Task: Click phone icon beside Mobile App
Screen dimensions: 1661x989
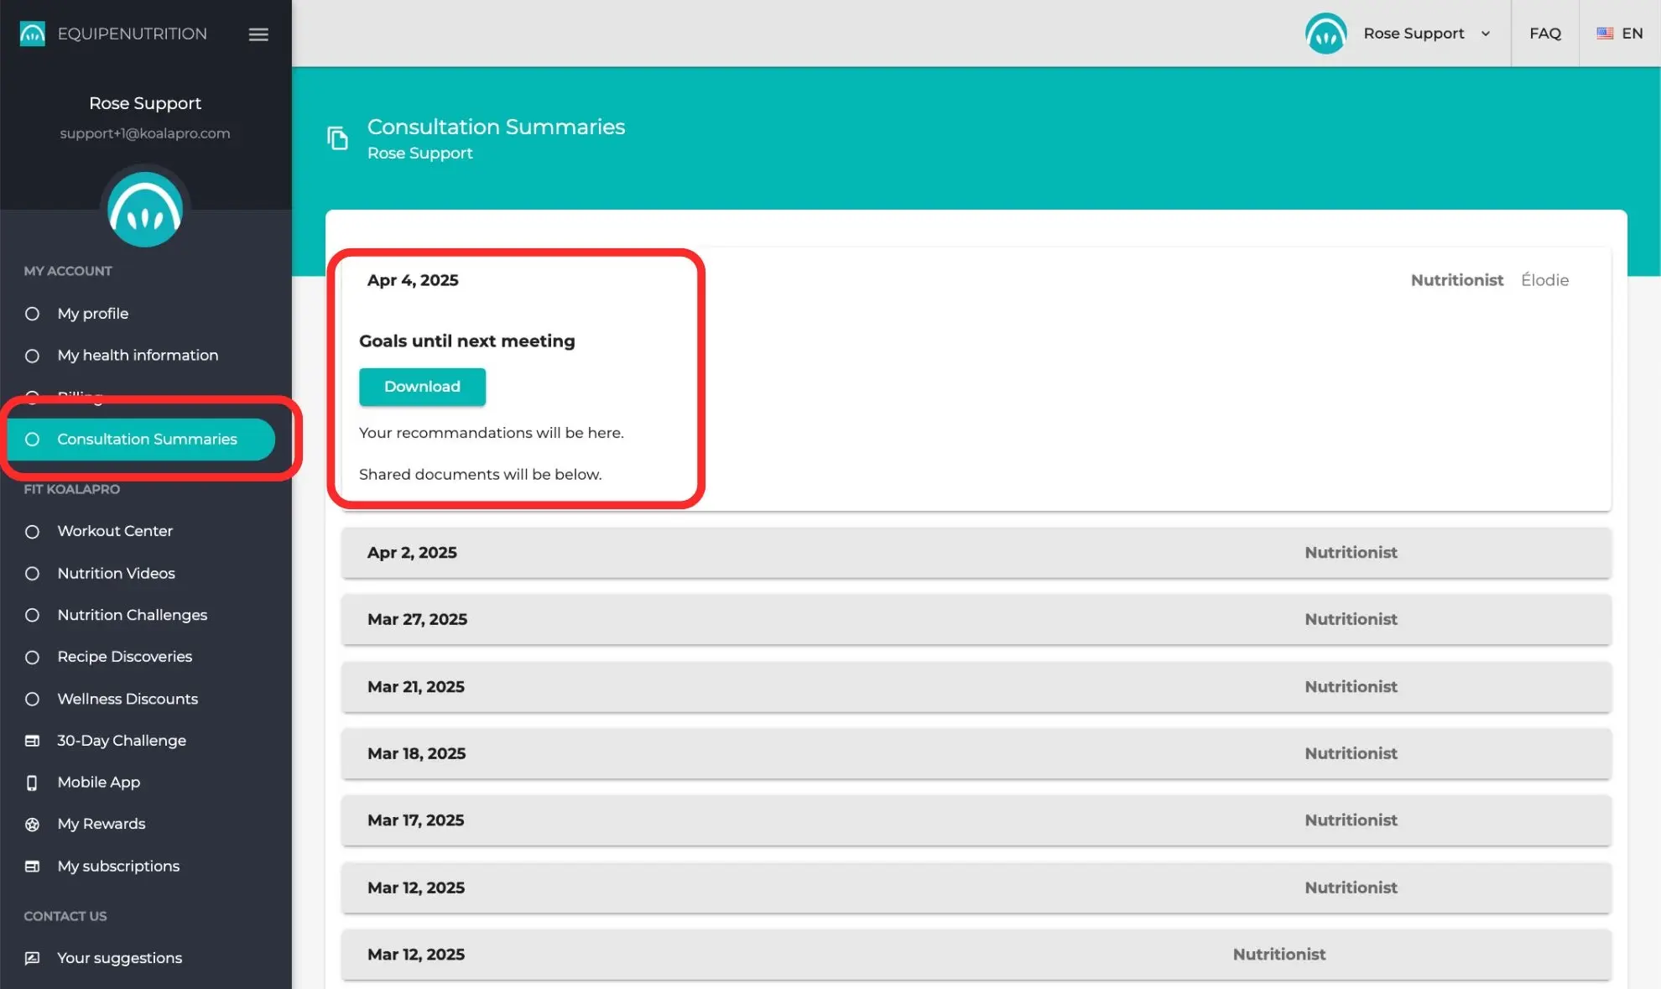Action: point(32,783)
